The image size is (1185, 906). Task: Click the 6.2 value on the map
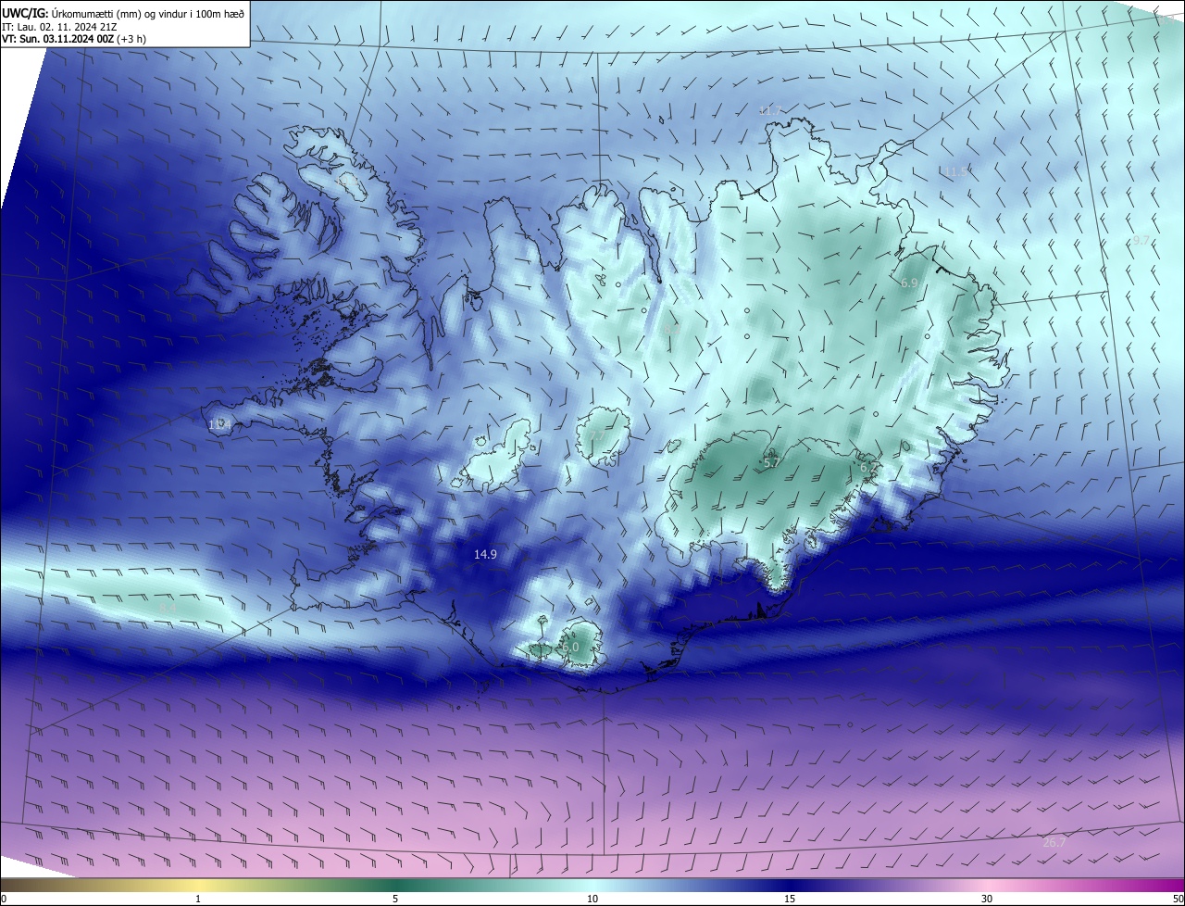[867, 468]
